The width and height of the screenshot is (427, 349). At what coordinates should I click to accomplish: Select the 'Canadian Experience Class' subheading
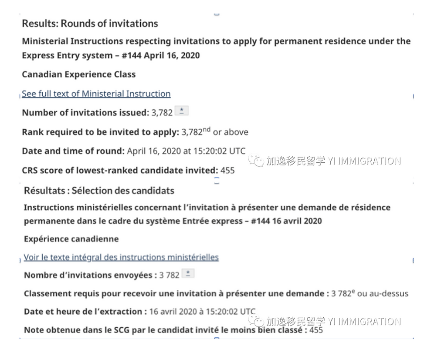coord(79,74)
